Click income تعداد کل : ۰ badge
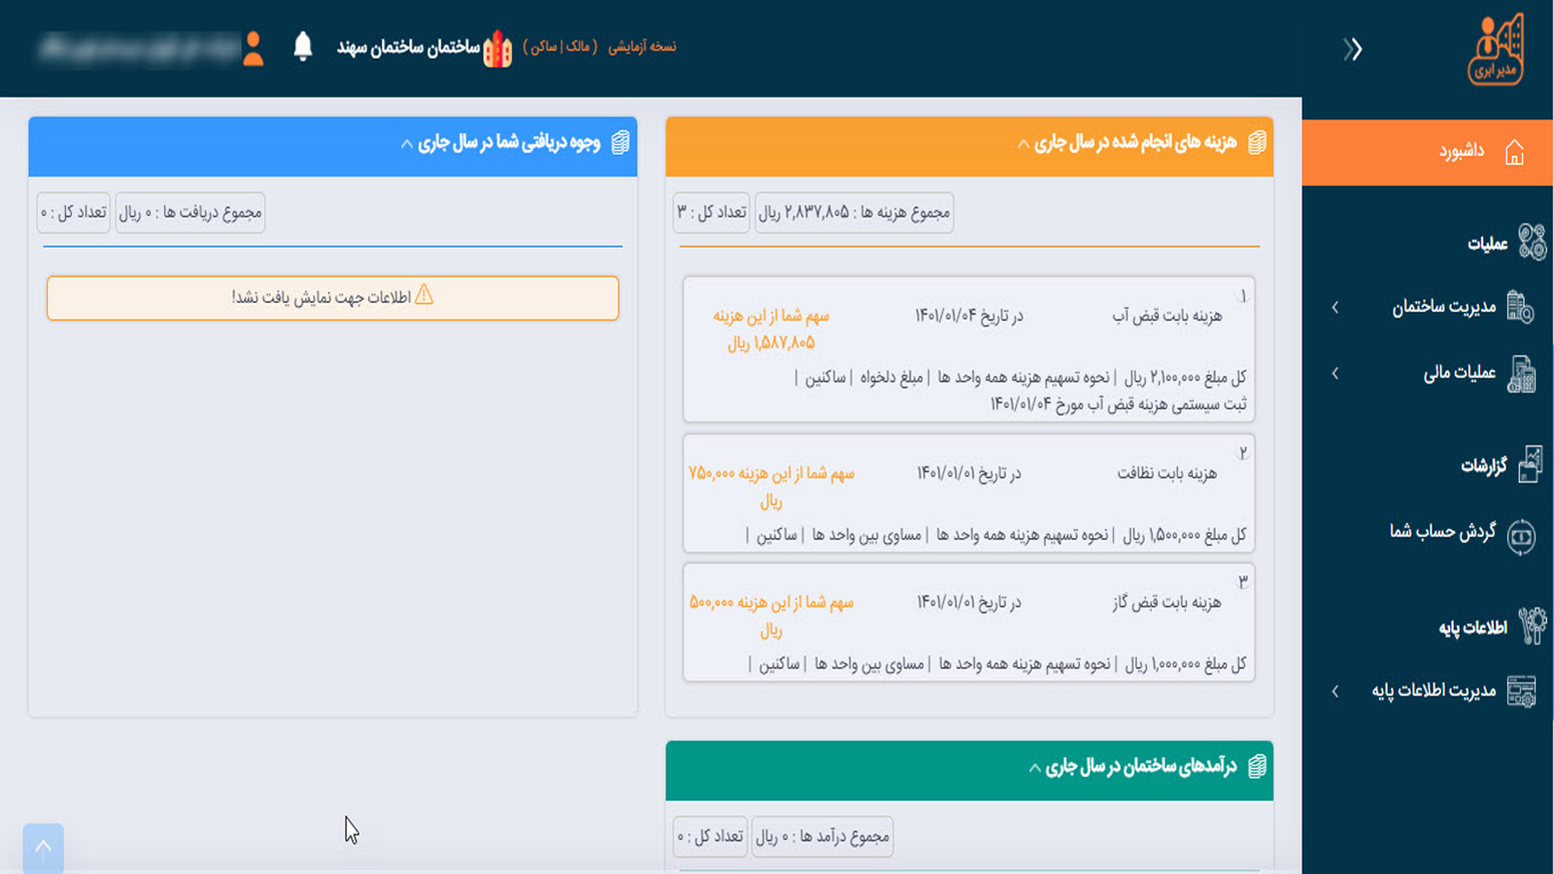 point(710,836)
